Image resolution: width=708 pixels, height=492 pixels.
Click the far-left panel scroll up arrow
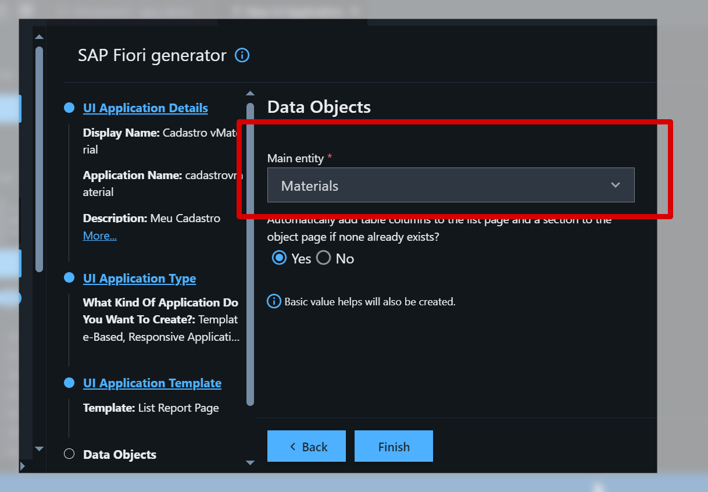pos(39,37)
